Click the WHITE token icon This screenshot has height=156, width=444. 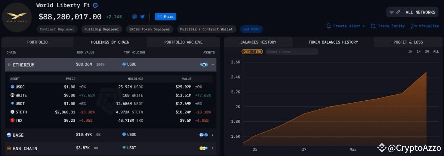point(12,95)
